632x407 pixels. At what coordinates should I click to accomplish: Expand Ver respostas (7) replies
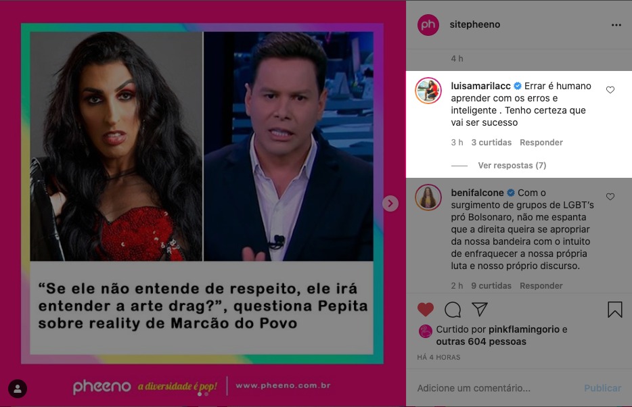[x=512, y=166]
